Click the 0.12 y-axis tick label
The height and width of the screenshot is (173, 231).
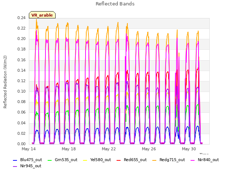[22, 81]
